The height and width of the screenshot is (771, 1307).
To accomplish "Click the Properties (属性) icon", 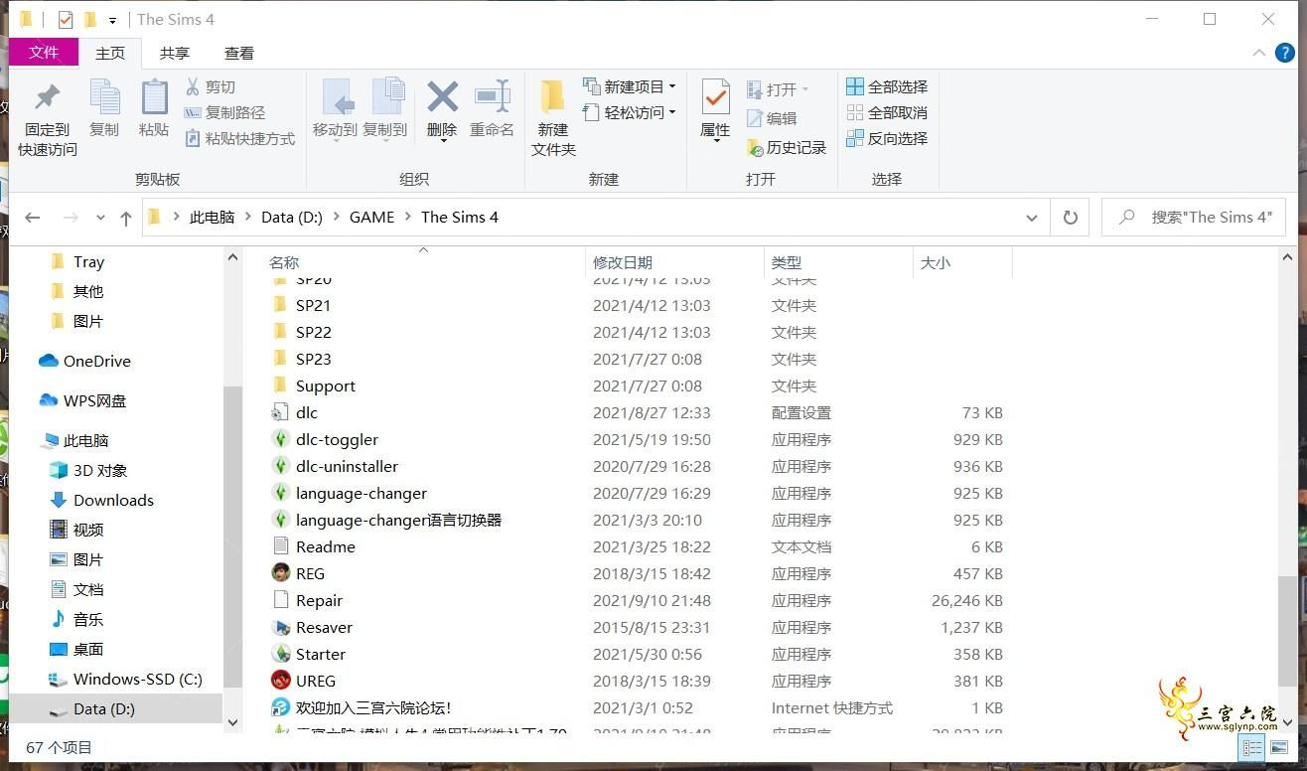I will 715,97.
